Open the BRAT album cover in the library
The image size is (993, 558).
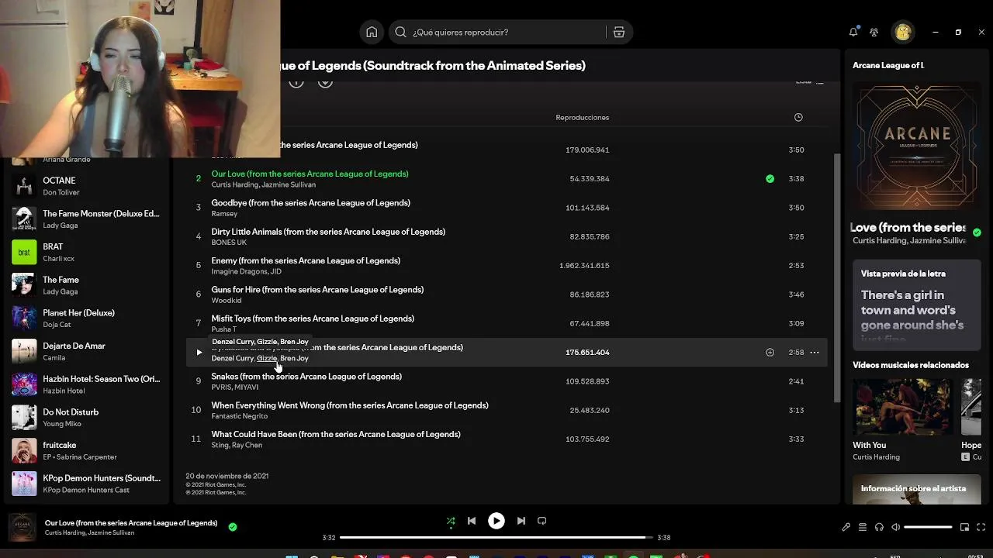pos(24,252)
